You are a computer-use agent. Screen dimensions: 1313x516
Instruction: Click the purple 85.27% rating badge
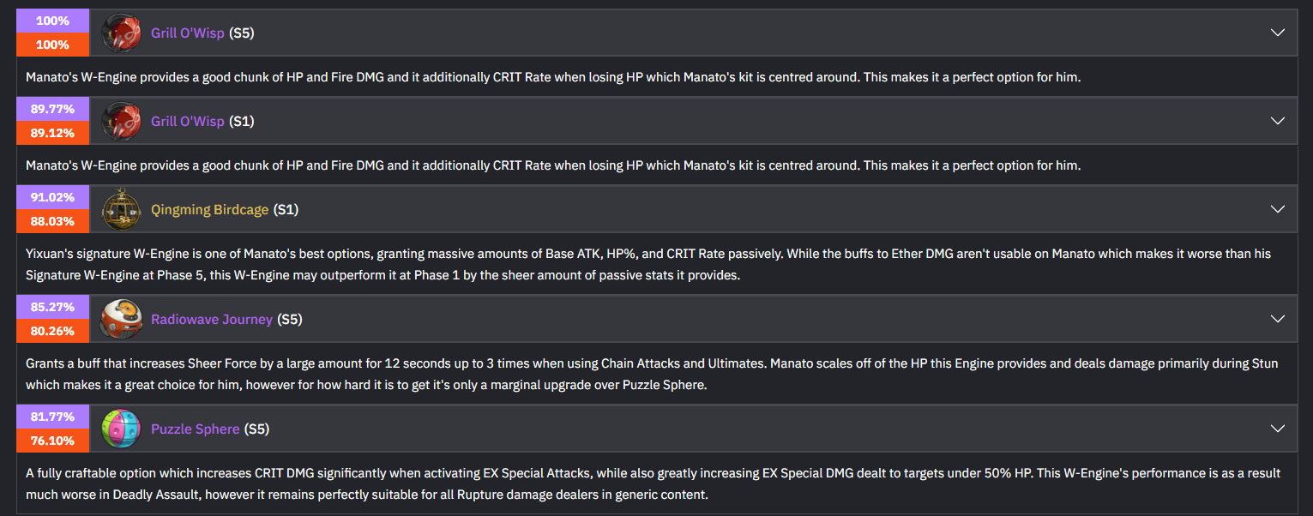coord(53,307)
